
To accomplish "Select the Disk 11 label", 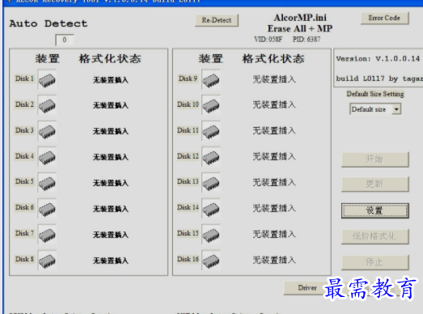I will pos(188,130).
